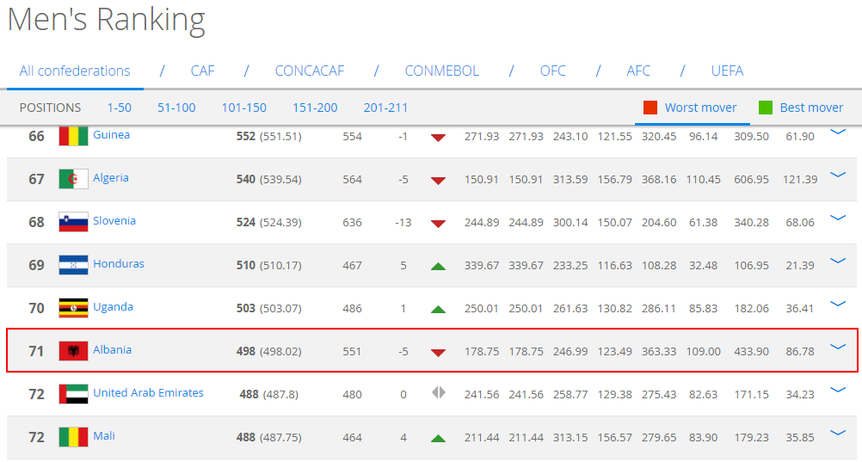Expand the Honduras row details chevron
Viewport: 862px width, 462px height.
[x=837, y=261]
